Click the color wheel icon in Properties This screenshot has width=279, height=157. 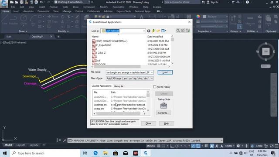click(198, 17)
